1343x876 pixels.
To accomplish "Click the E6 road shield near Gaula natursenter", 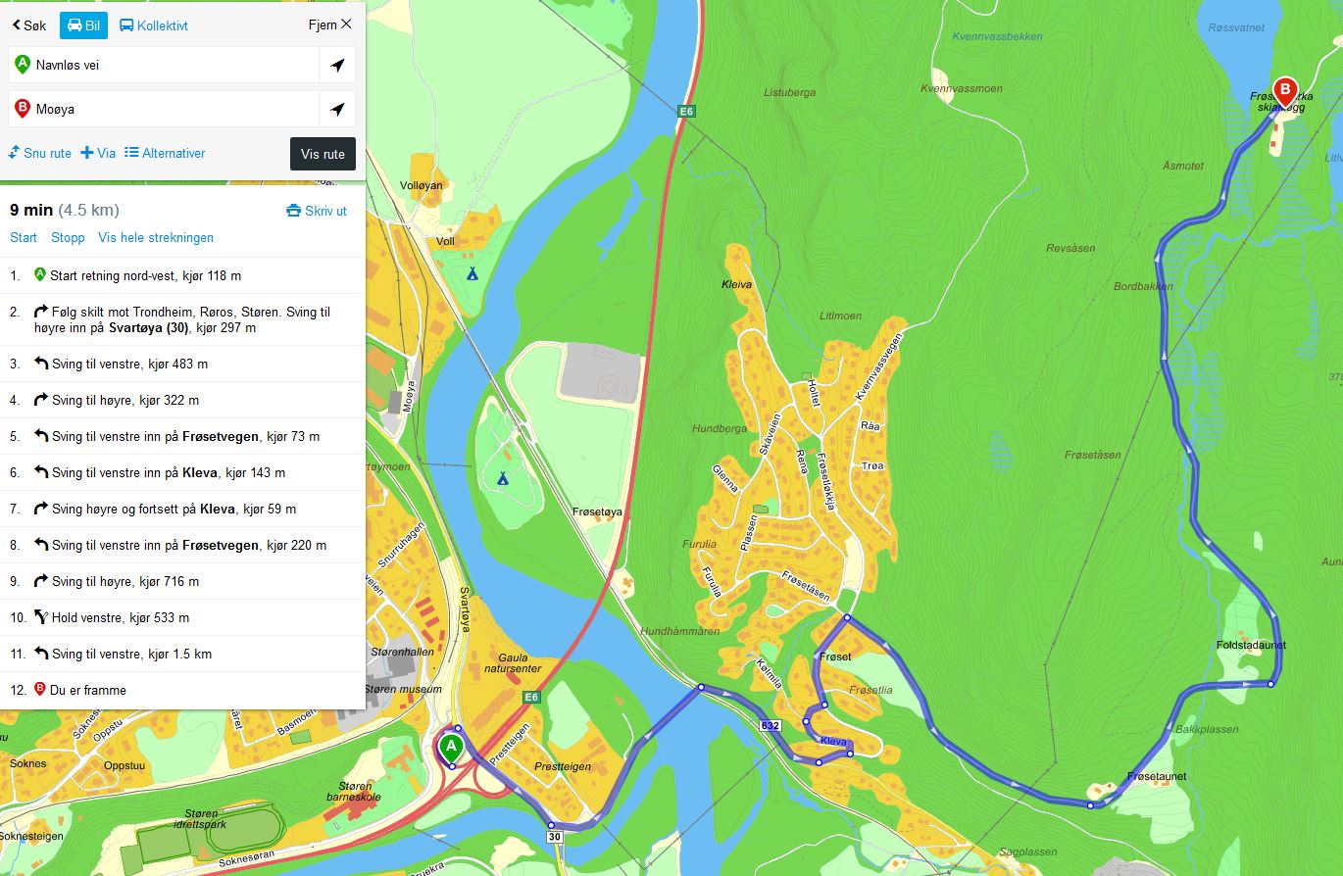I will pyautogui.click(x=532, y=697).
